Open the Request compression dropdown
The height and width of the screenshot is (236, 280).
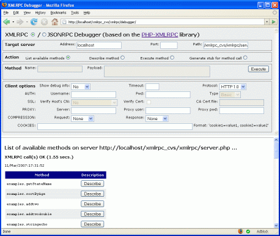click(x=83, y=118)
